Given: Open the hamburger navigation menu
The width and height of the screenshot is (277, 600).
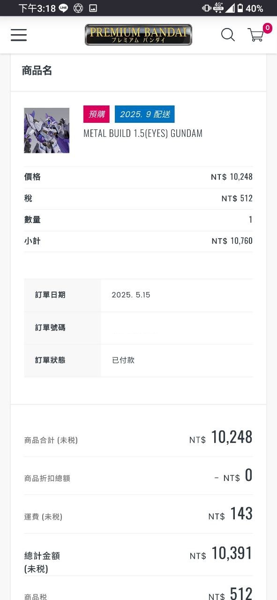Looking at the screenshot, I should (x=19, y=35).
